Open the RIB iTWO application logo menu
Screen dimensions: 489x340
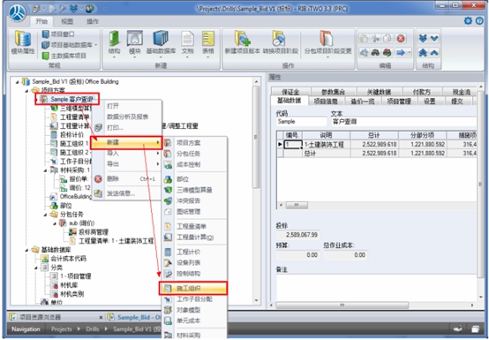click(18, 13)
